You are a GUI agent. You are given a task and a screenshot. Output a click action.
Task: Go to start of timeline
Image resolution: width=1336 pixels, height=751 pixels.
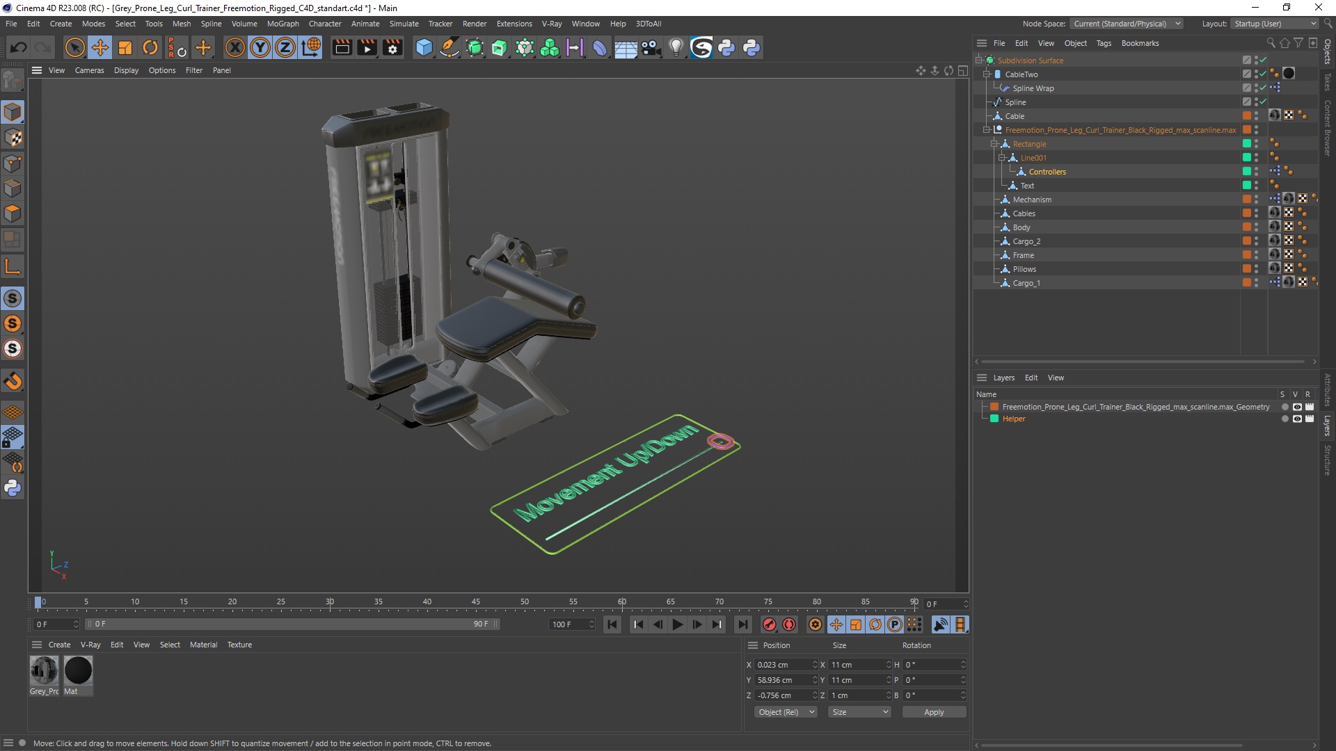612,624
